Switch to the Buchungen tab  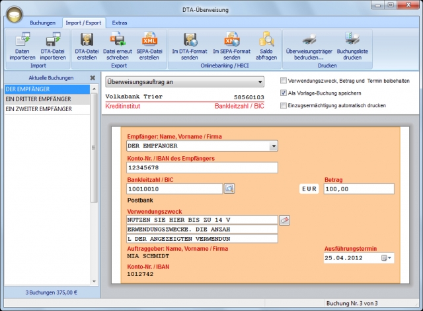coord(42,22)
